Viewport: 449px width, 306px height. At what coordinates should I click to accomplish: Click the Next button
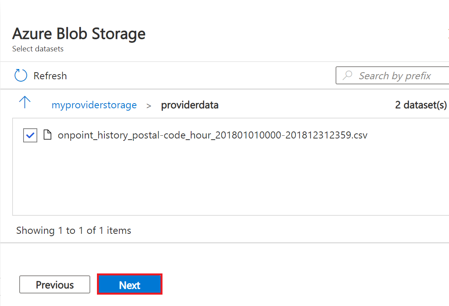click(130, 285)
